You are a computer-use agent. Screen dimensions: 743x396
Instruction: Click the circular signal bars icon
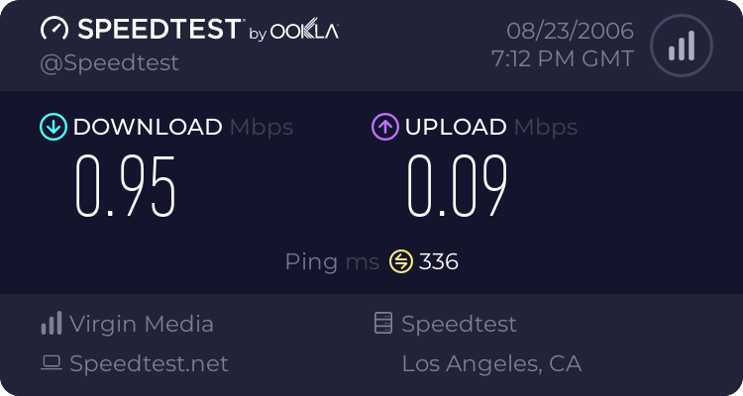pos(681,45)
